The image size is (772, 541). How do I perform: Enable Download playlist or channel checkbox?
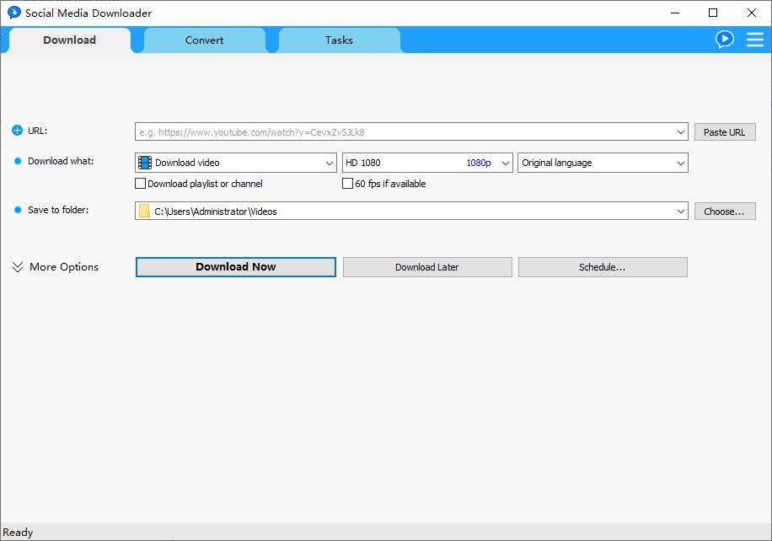pos(140,184)
